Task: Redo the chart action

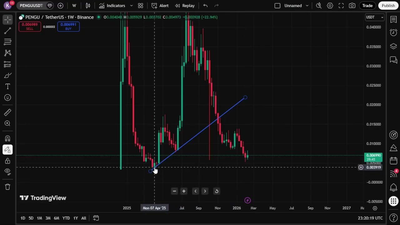Action: click(x=217, y=6)
